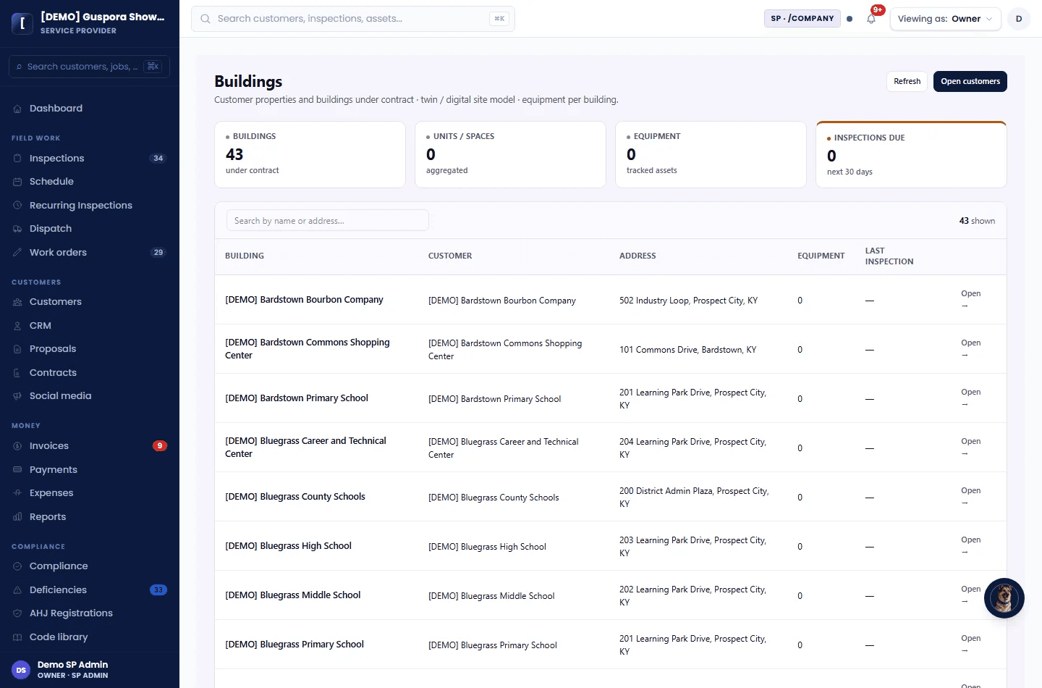Image resolution: width=1042 pixels, height=688 pixels.
Task: Open the Compliance page
Action: click(x=90, y=566)
